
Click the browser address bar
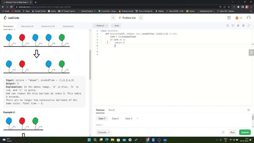tap(117, 7)
